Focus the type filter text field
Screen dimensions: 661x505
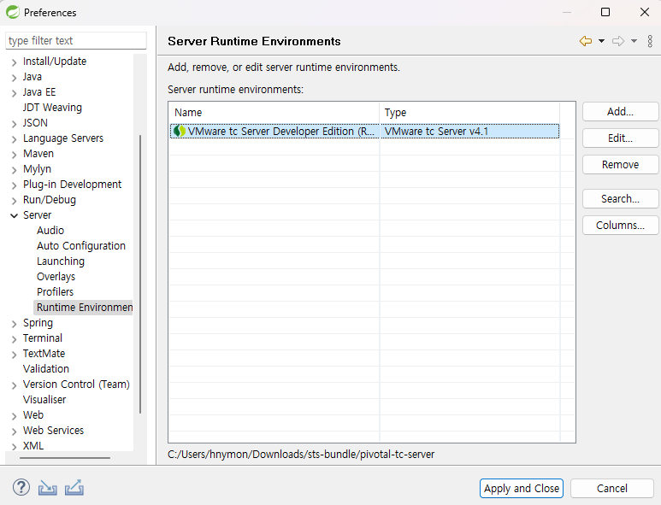pyautogui.click(x=76, y=41)
